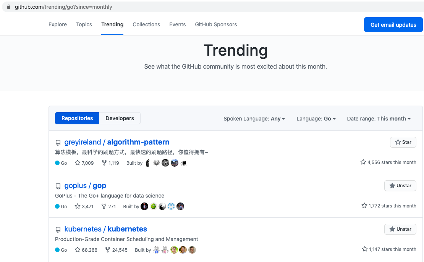Screen dimensions: 424x262
Task: Click the browser address bar URL
Action: pos(63,7)
